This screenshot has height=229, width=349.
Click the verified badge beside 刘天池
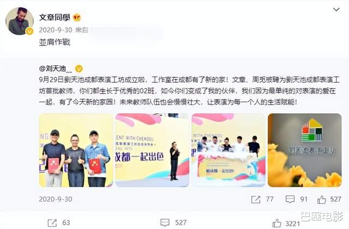pos(79,69)
